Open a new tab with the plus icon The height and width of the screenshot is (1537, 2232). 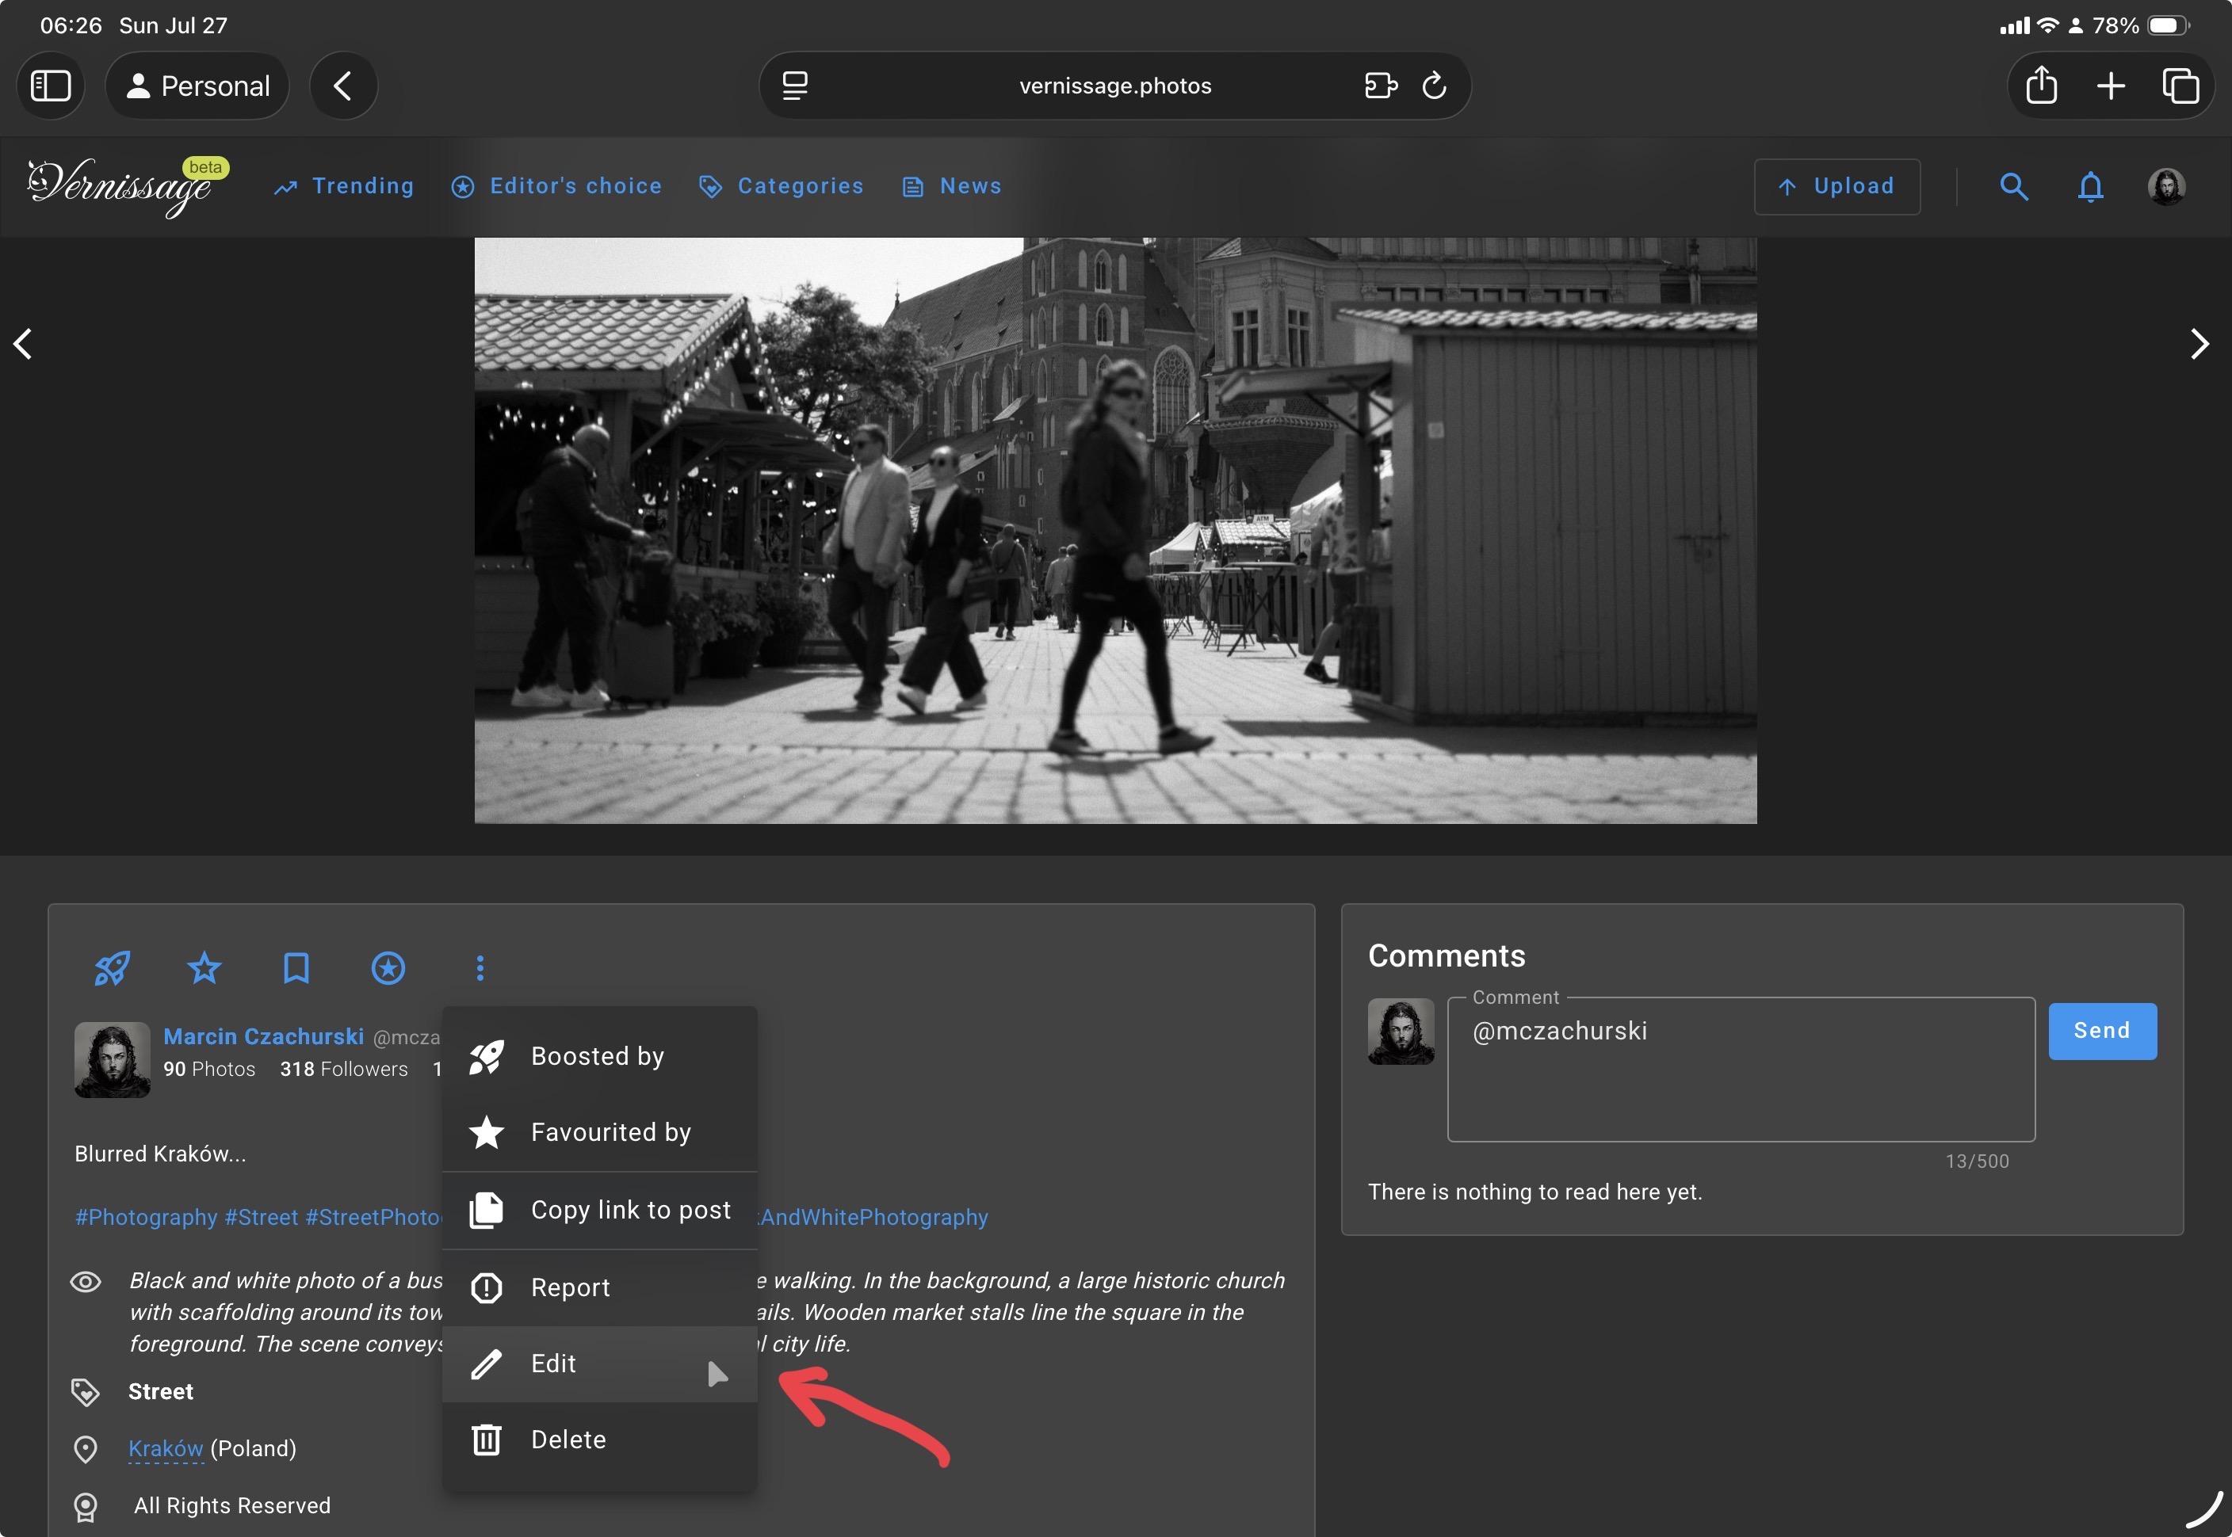2111,85
